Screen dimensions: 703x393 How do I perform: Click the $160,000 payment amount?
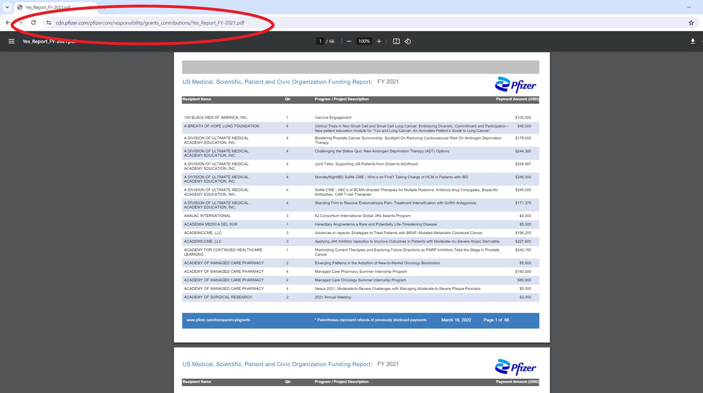523,271
